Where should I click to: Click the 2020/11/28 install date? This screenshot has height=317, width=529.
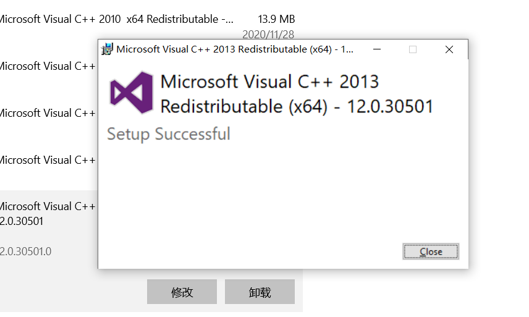pos(268,34)
